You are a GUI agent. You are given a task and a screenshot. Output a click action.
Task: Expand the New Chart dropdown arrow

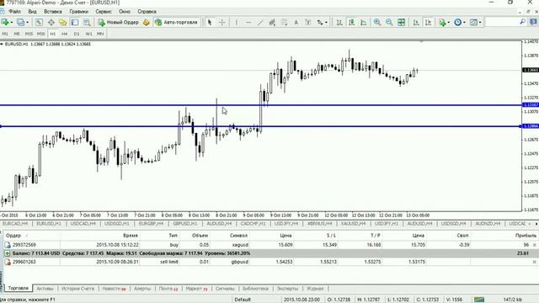12,23
